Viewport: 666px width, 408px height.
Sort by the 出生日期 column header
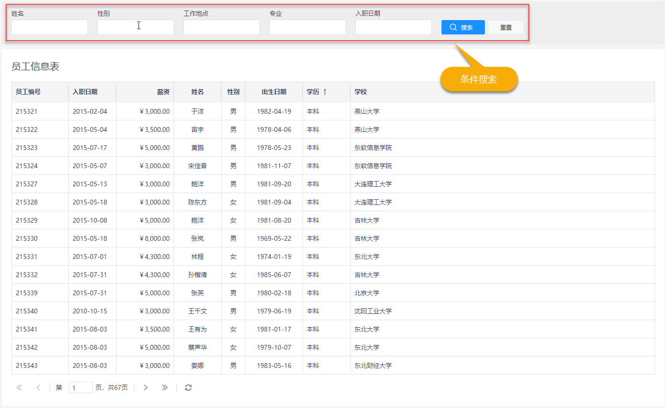coord(274,92)
